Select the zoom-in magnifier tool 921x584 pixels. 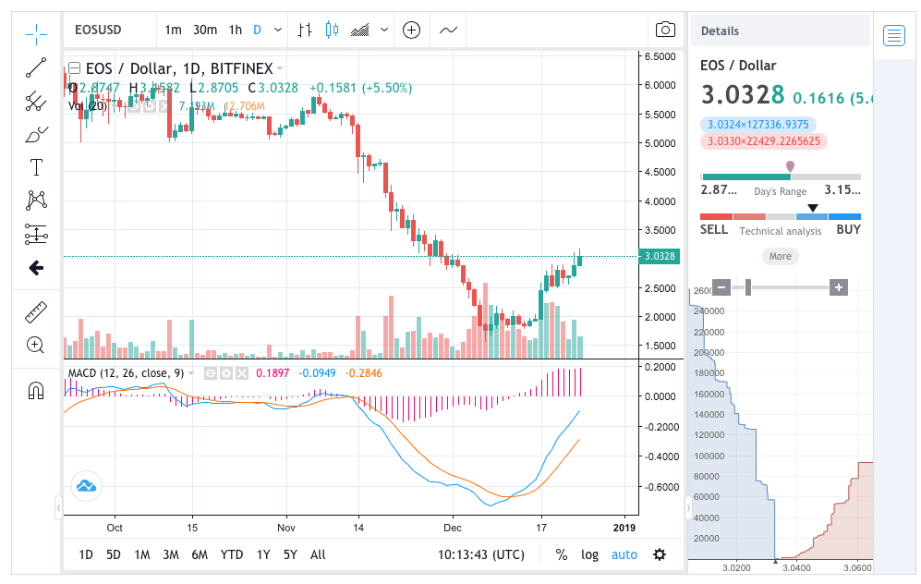point(35,345)
